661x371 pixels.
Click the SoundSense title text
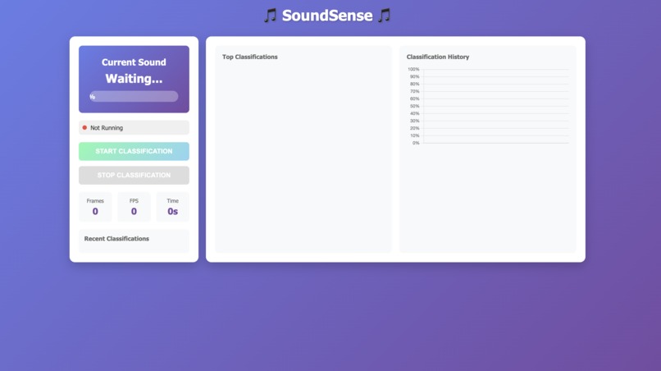pyautogui.click(x=327, y=16)
